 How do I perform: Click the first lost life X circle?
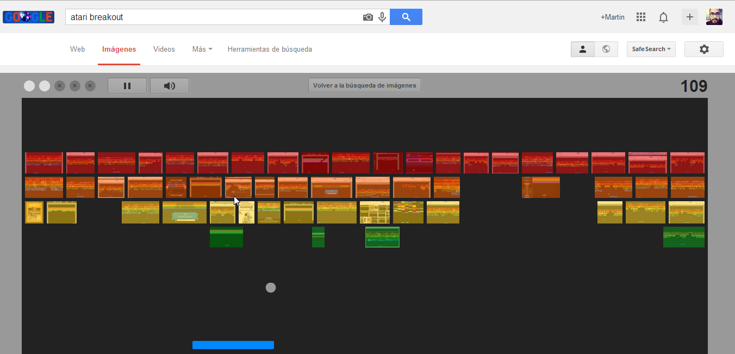tap(60, 86)
